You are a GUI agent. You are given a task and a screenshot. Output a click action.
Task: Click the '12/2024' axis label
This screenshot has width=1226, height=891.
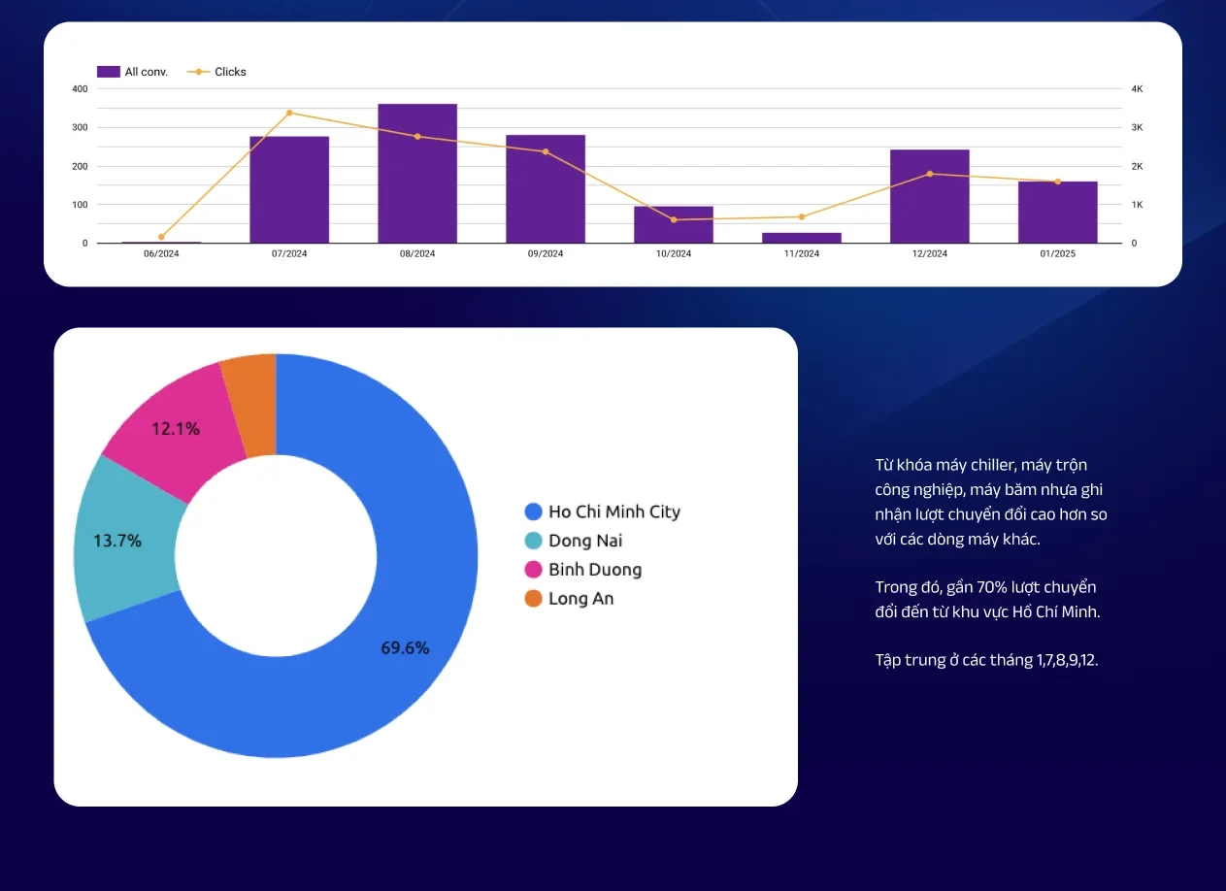pos(930,253)
